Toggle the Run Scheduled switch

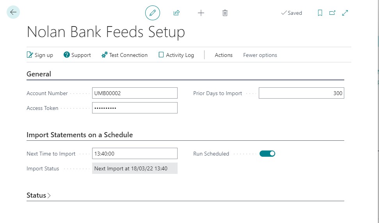tap(267, 154)
